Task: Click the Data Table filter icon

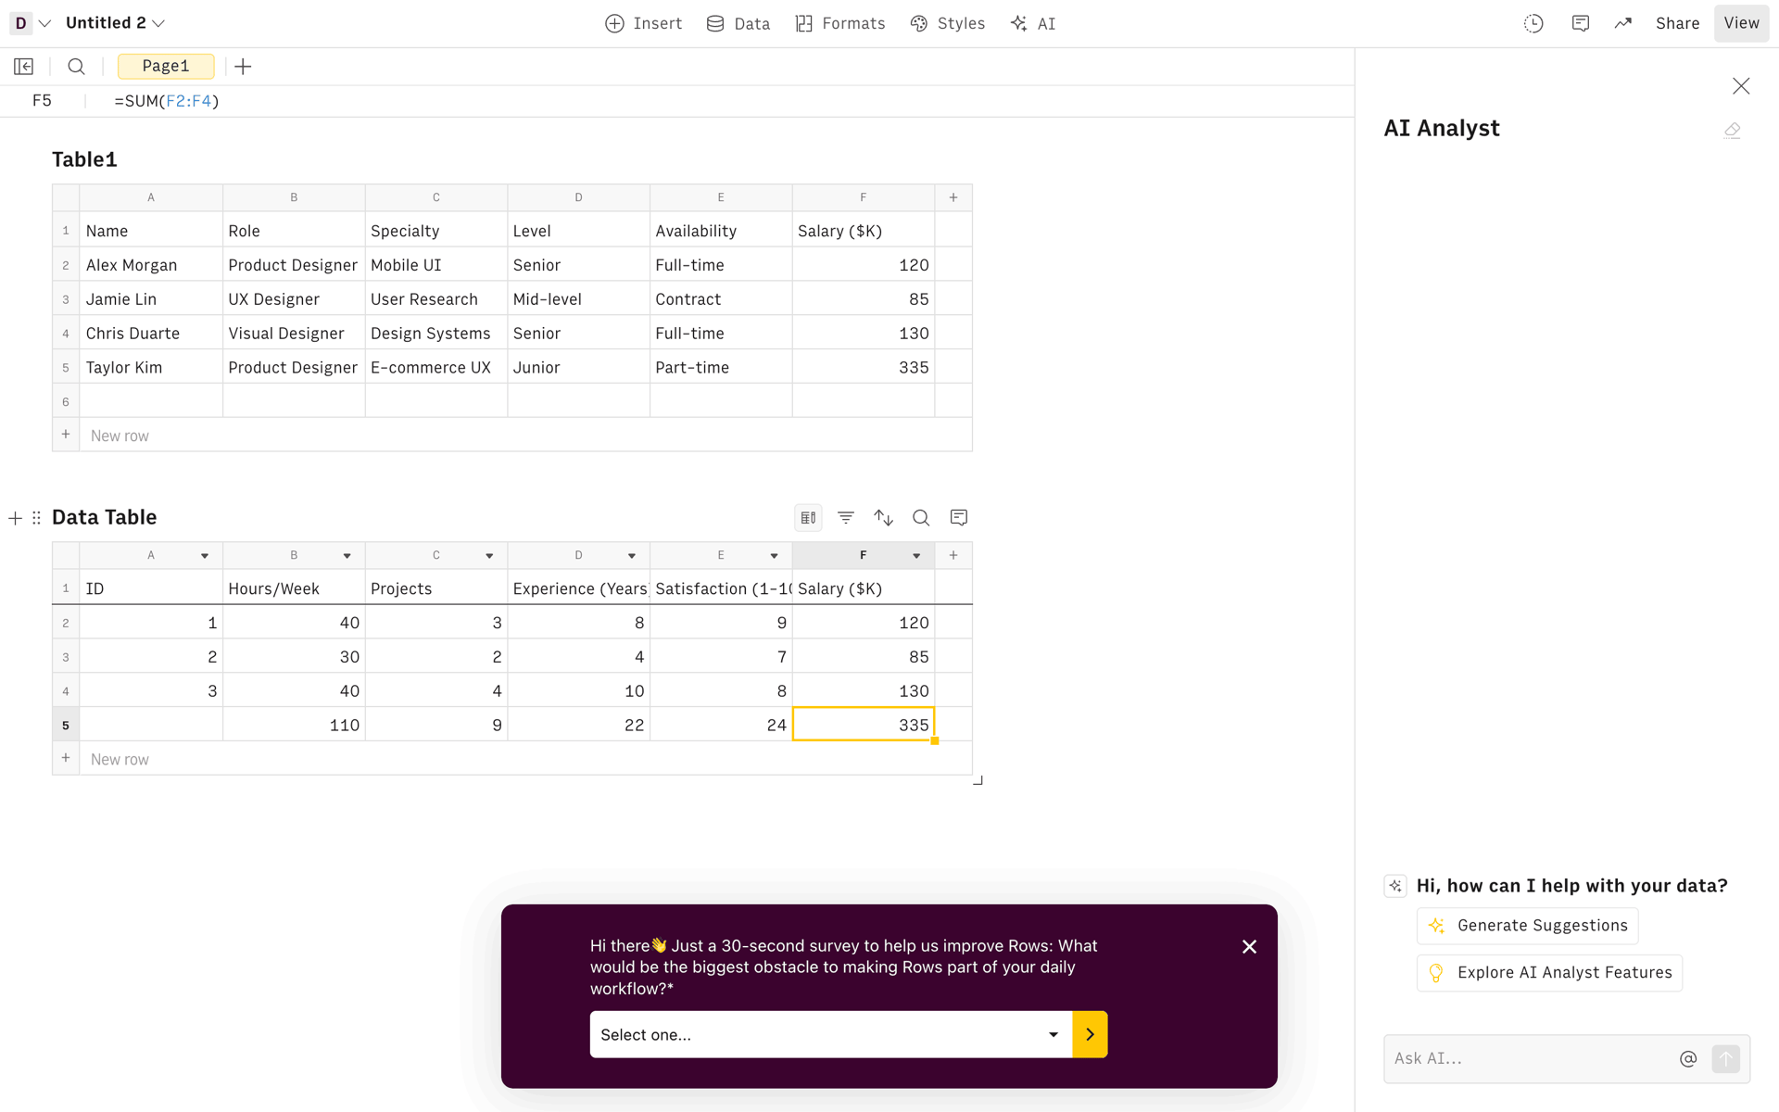Action: pyautogui.click(x=846, y=518)
